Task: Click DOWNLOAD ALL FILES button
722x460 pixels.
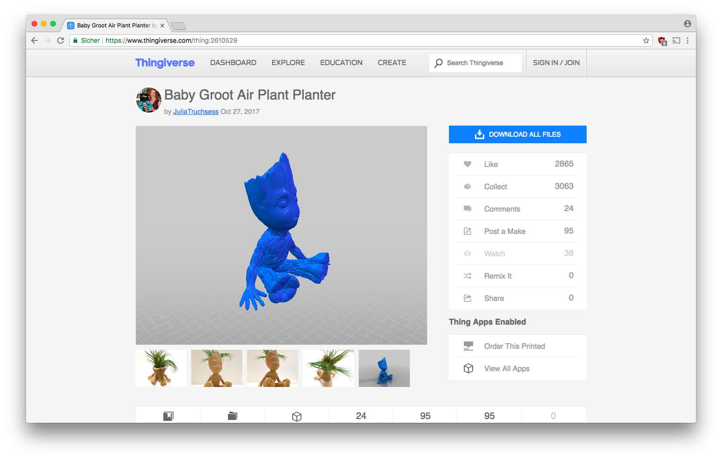Action: click(517, 134)
